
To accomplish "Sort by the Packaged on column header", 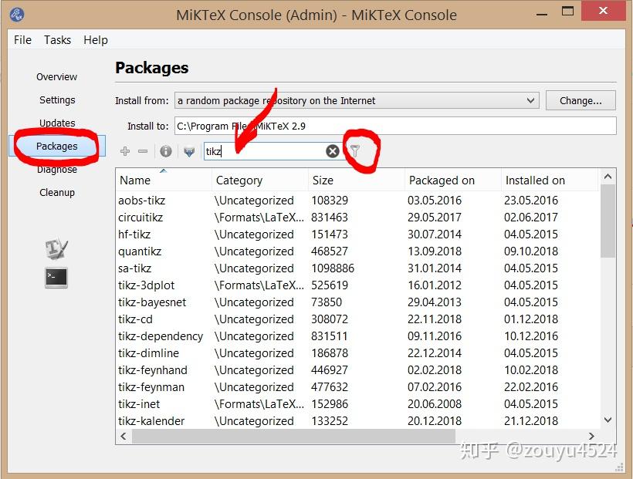I will (452, 180).
